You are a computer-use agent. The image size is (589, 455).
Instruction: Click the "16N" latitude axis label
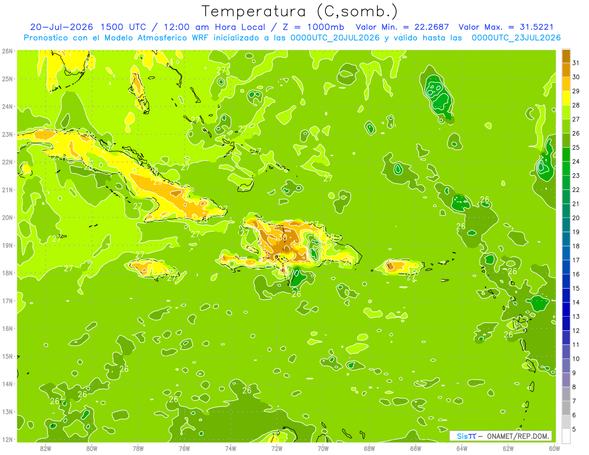click(7, 328)
